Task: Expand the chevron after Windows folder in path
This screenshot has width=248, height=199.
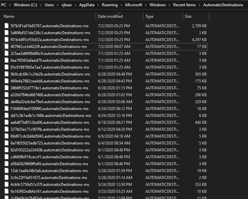Action: point(169,5)
